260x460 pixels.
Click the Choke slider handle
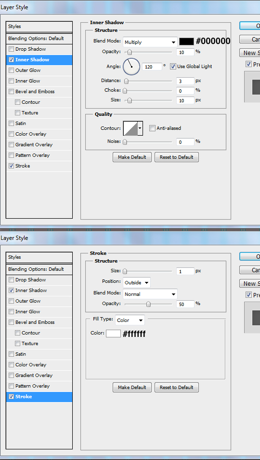(125, 91)
